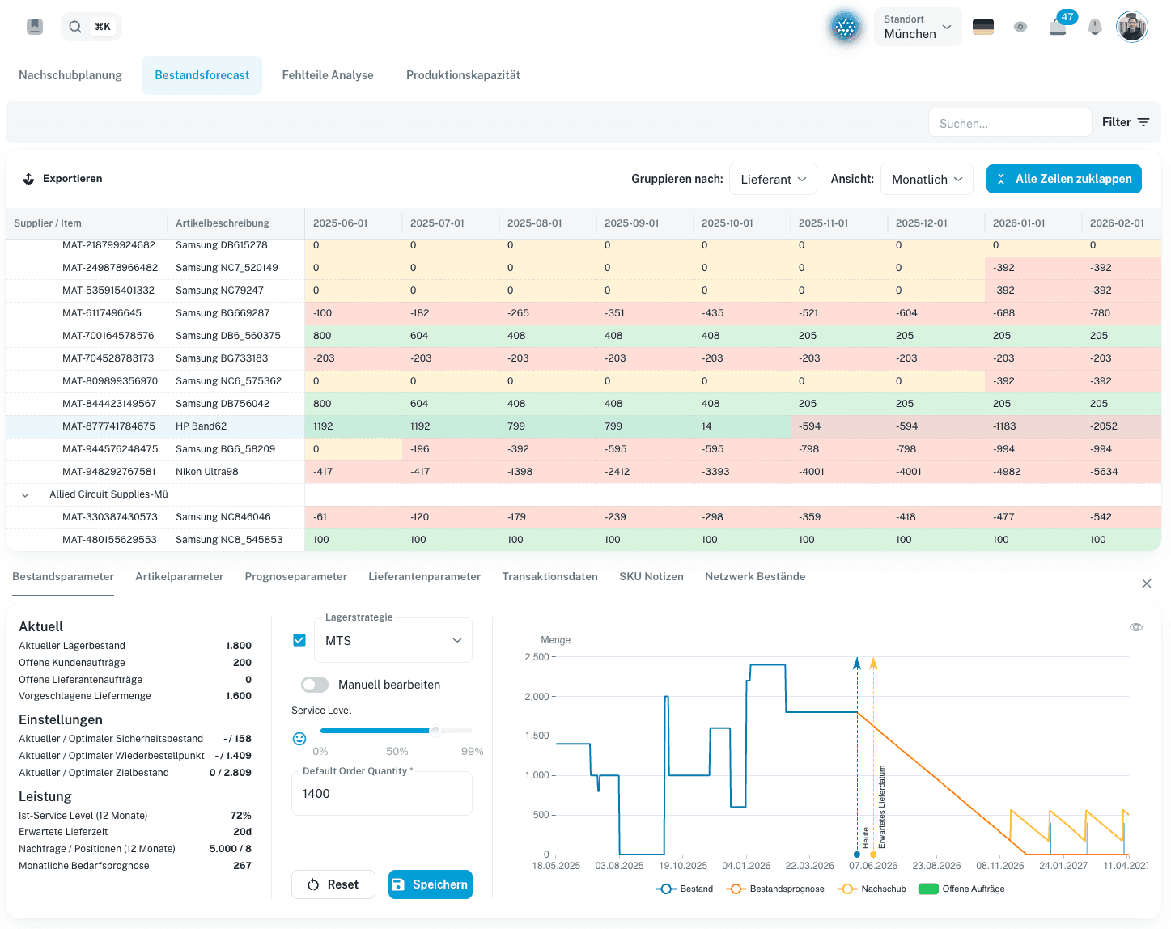
Task: Click the German flag language icon
Action: [983, 27]
